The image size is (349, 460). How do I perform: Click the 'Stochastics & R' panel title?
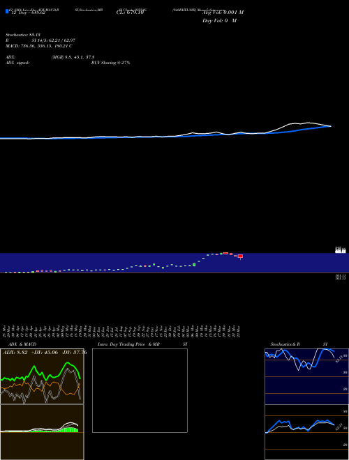(x=285, y=344)
